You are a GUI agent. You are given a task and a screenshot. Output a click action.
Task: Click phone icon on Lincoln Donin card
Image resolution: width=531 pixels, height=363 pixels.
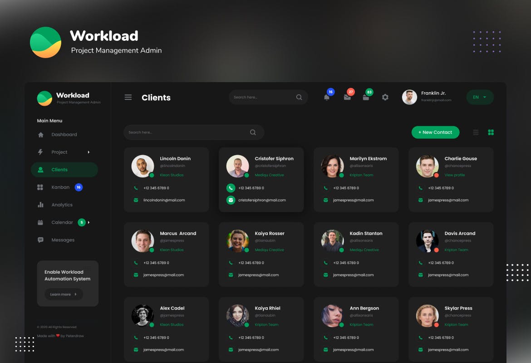[136, 188]
